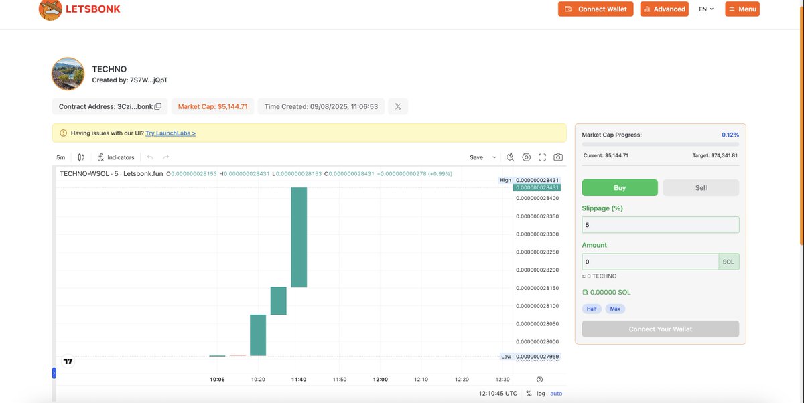The width and height of the screenshot is (804, 403).
Task: Open time axis settings gear
Action: (x=539, y=379)
